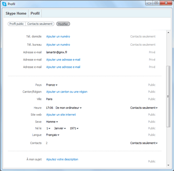Click the À mon sujet label

pos(34,159)
